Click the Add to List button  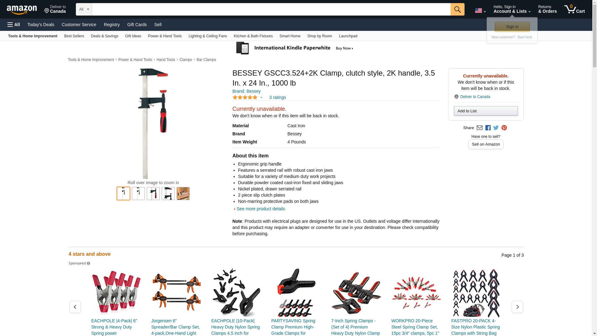tap(486, 111)
